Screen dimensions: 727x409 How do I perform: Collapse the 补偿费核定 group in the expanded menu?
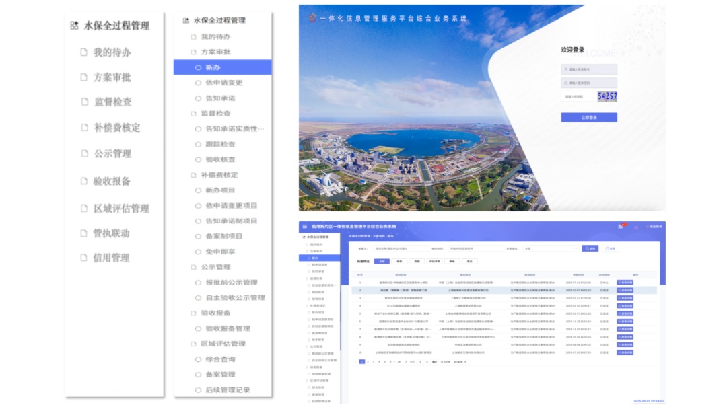[x=219, y=175]
